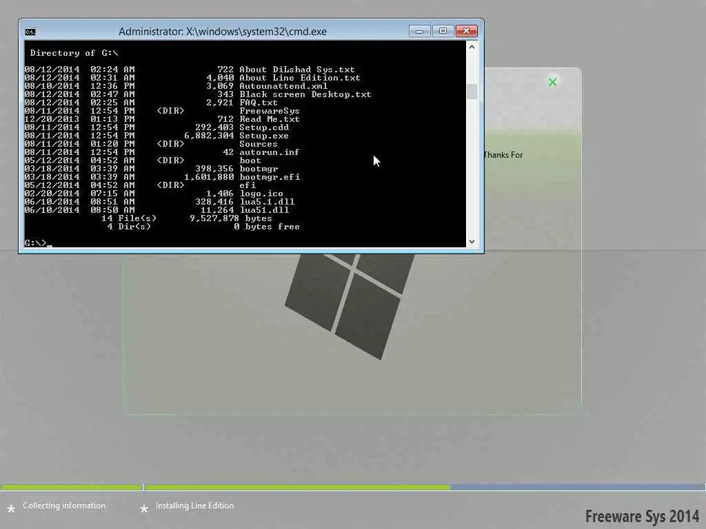This screenshot has width=706, height=529.
Task: Click the 'lua51.dll' file name
Action: [264, 210]
